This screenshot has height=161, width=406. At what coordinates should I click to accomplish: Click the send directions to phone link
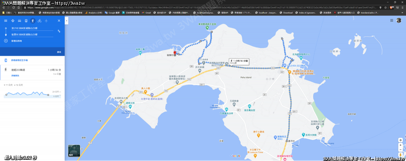click(19, 60)
